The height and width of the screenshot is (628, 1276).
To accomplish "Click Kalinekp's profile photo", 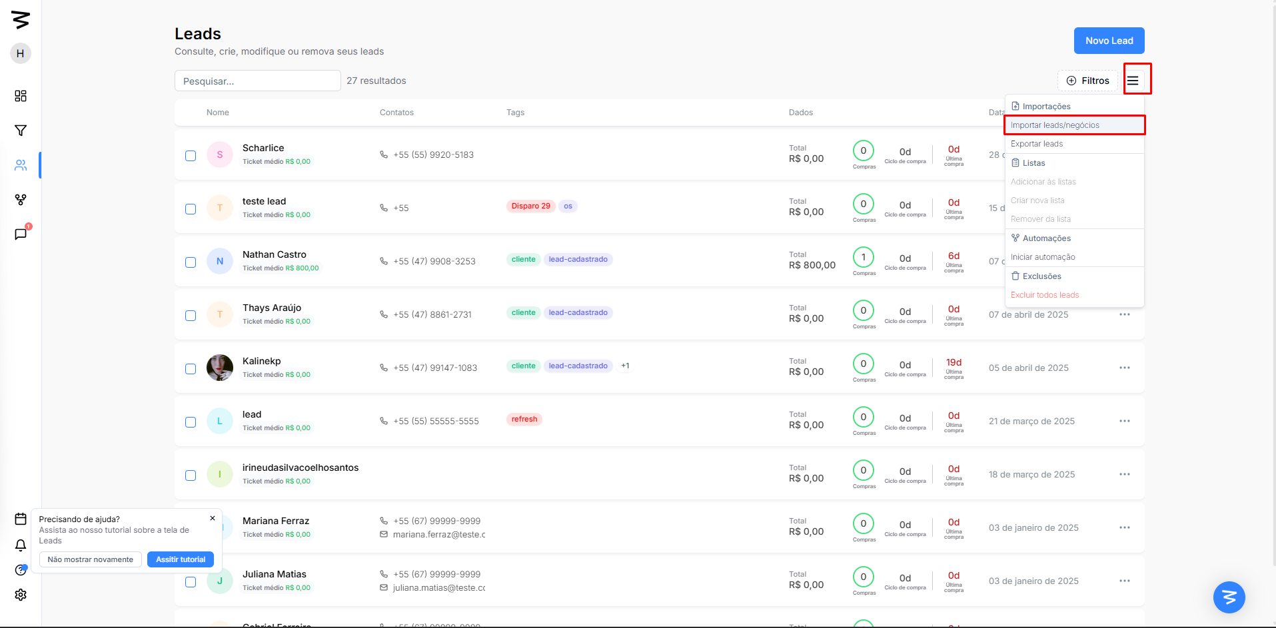I will (220, 368).
